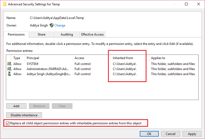Click the shield icon beside Change
Image resolution: width=205 pixels, height=139 pixels.
(52, 25)
